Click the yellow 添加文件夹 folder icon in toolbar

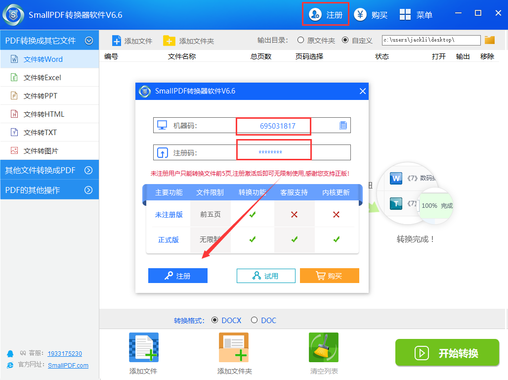tap(169, 41)
